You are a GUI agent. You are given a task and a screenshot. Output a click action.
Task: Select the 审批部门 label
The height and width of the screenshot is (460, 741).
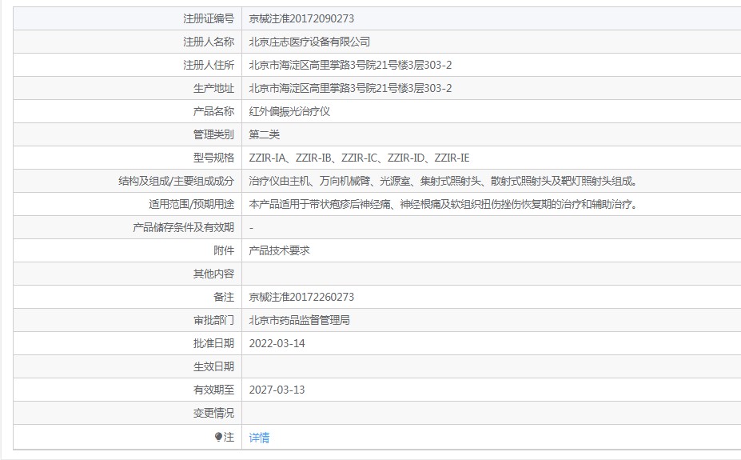point(213,320)
